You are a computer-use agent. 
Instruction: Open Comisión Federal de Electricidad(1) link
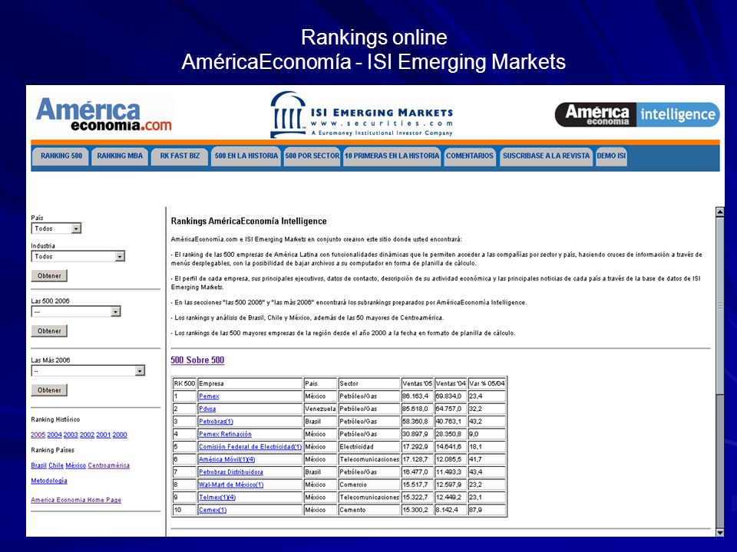(x=250, y=447)
